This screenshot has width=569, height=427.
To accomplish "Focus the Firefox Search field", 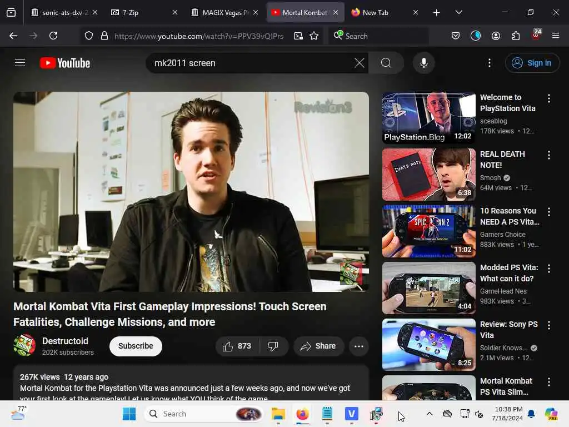I will pyautogui.click(x=378, y=36).
